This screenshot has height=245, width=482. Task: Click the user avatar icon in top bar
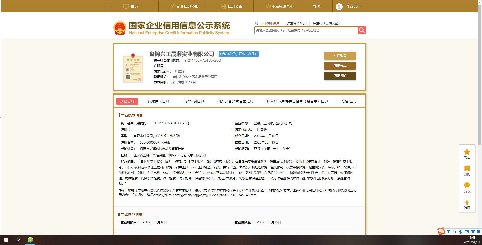pos(339,7)
